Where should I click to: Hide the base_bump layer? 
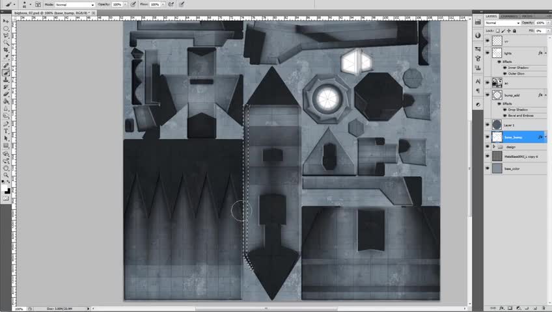click(488, 137)
